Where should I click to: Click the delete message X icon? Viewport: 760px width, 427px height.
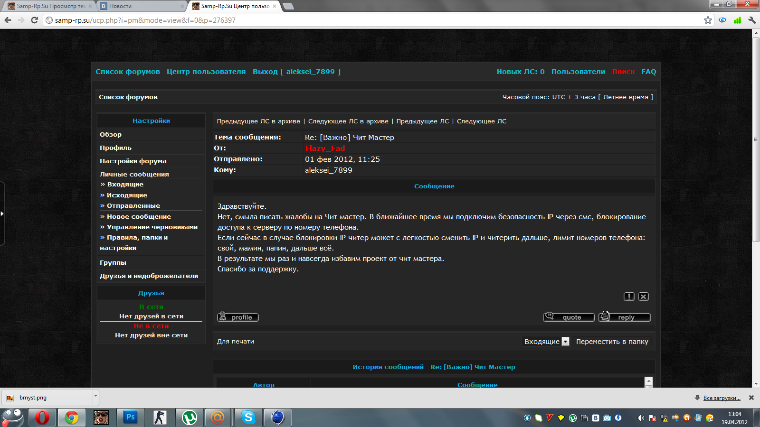[643, 297]
